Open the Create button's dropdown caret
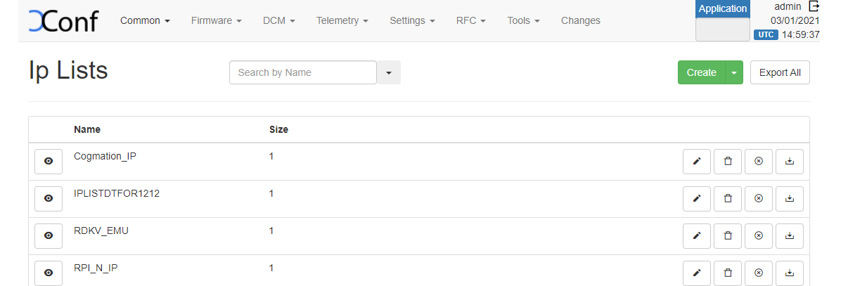The image size is (848, 286). (734, 72)
